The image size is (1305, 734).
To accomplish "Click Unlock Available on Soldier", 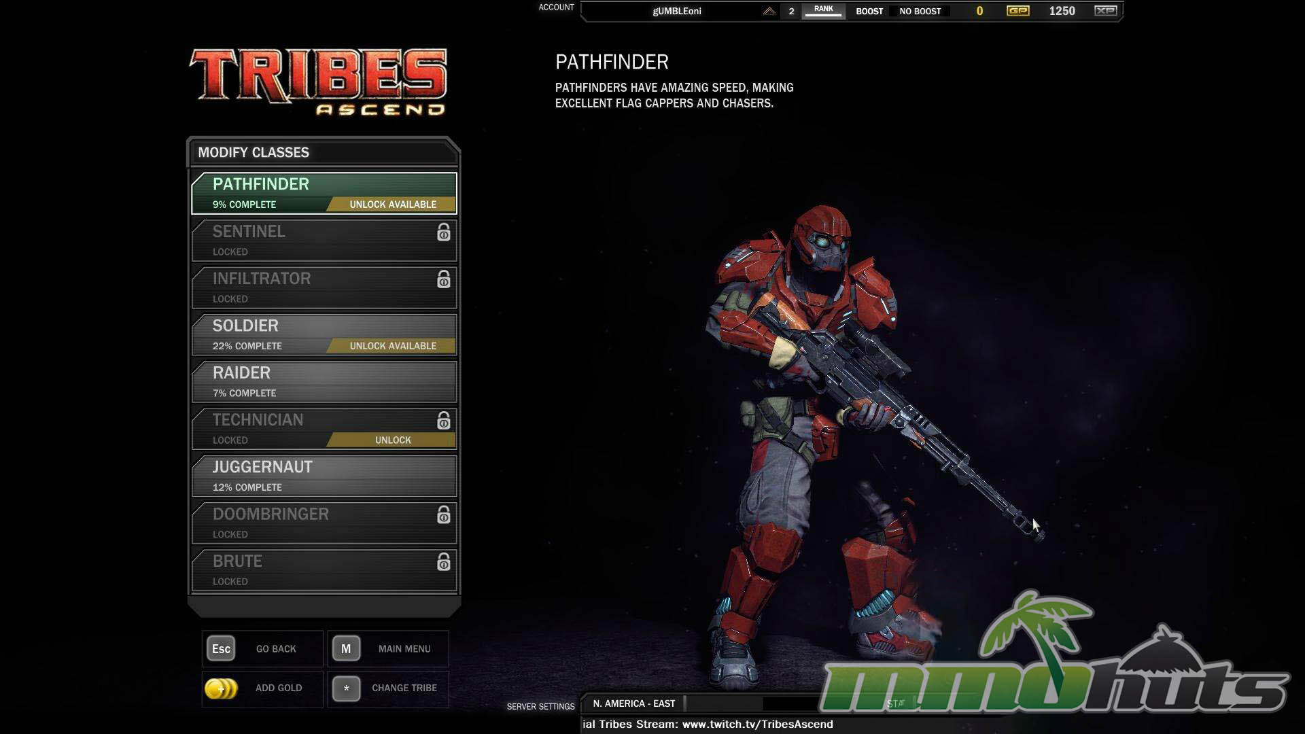I will point(392,346).
